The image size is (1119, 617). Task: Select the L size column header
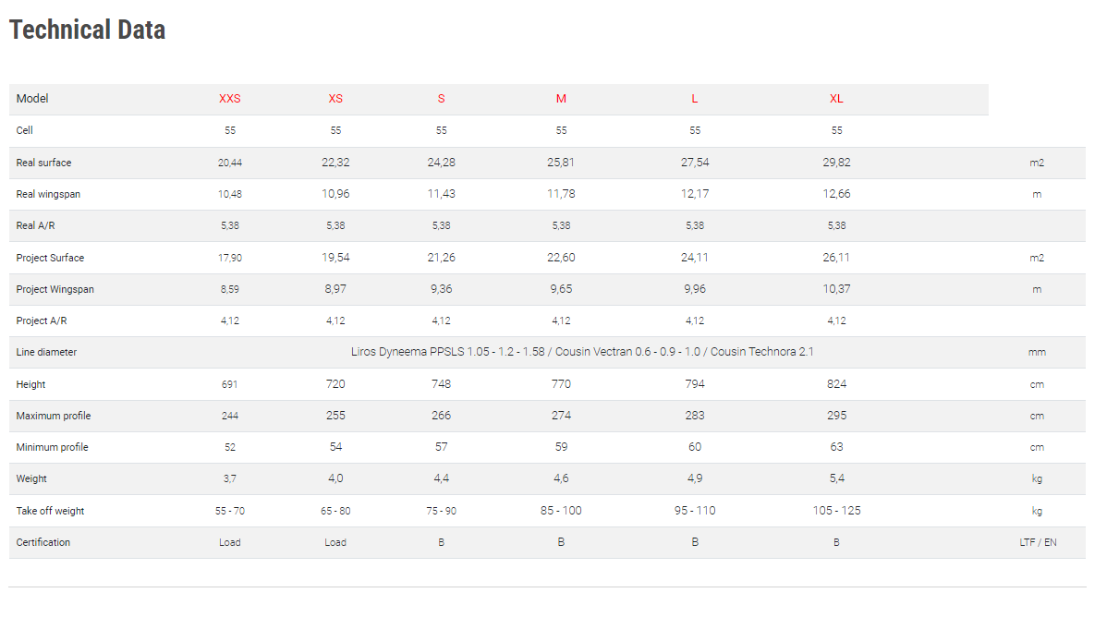(x=695, y=99)
